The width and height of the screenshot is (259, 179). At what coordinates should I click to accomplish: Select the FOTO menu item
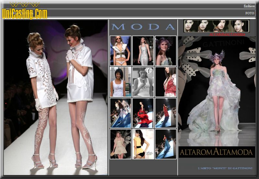click(250, 13)
